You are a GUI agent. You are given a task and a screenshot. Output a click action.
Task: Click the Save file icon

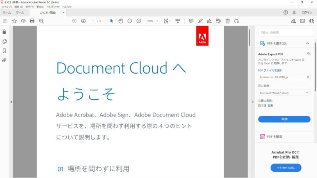tap(5, 21)
